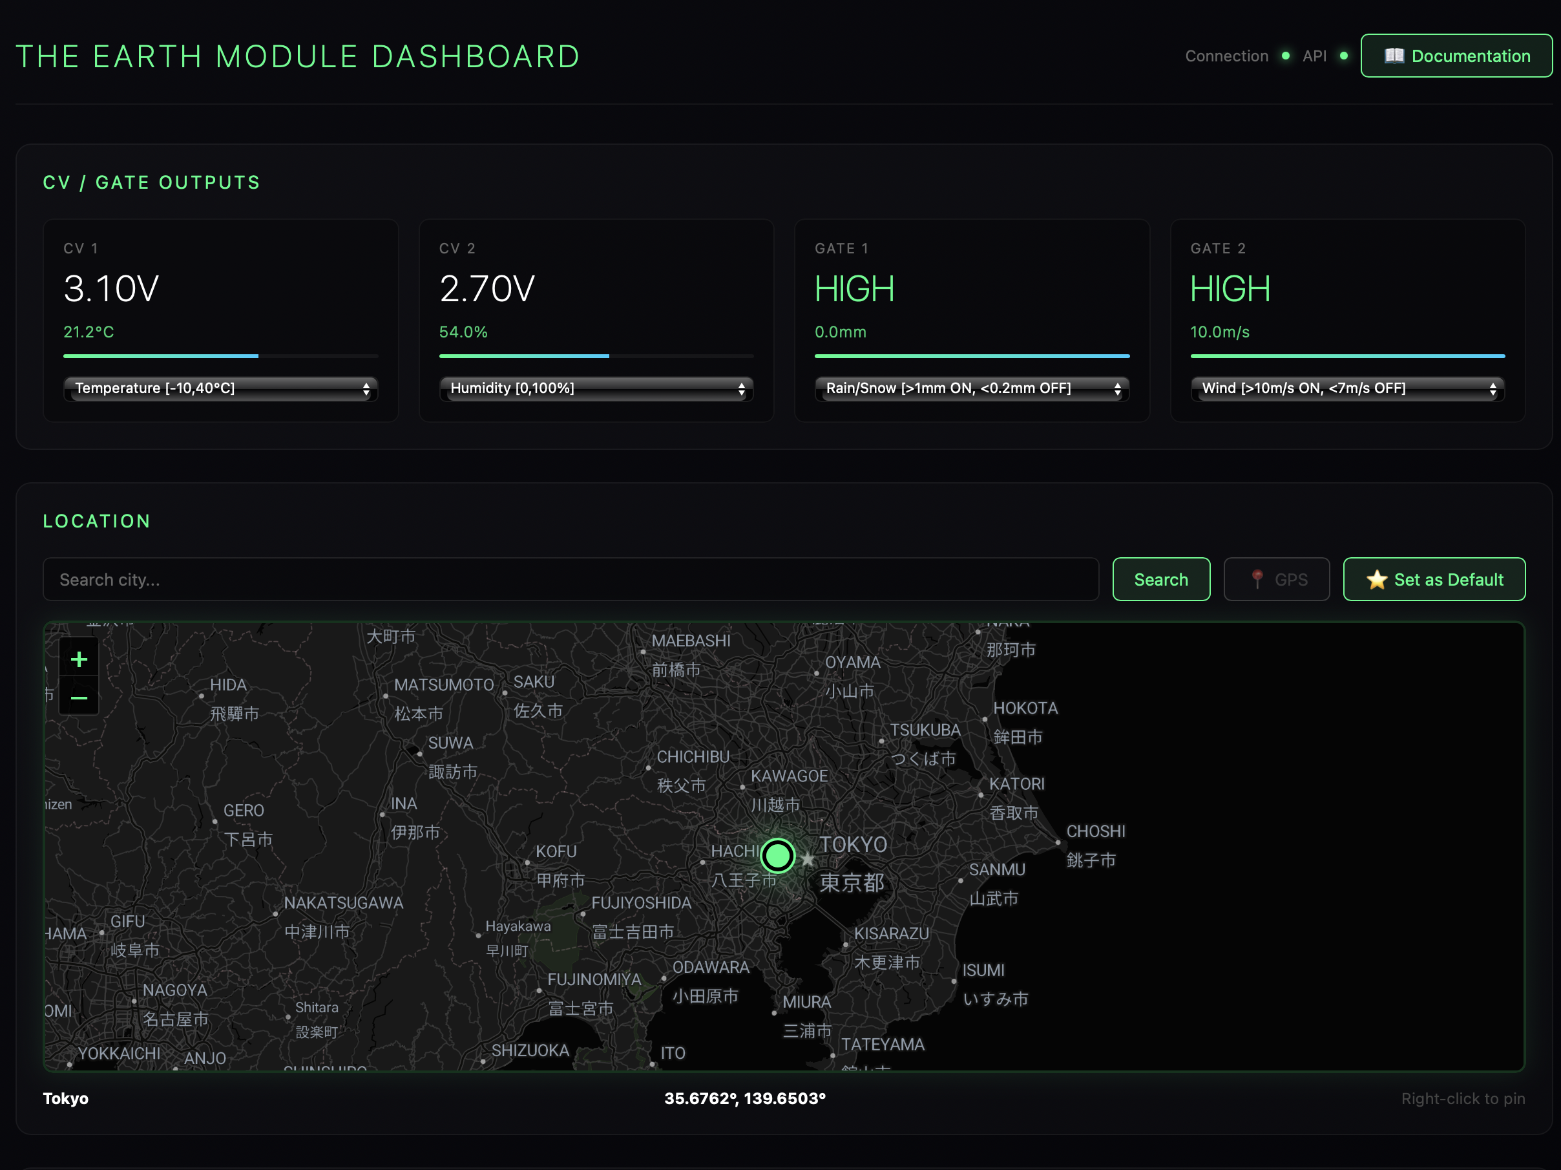Expand the Gate 1 Rain/Snow dropdown

[x=972, y=388]
